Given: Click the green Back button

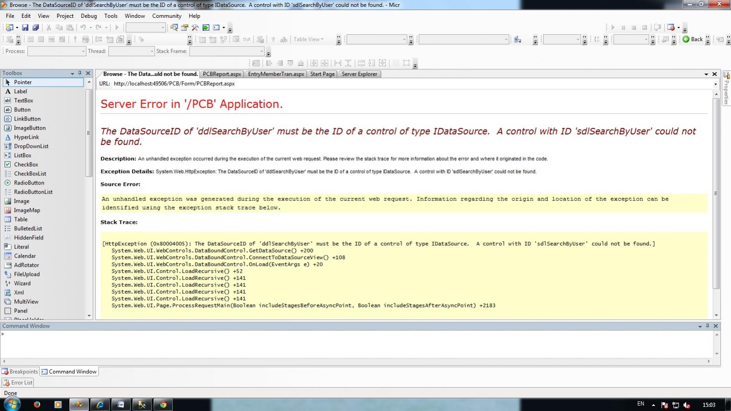Looking at the screenshot, I should click(693, 39).
